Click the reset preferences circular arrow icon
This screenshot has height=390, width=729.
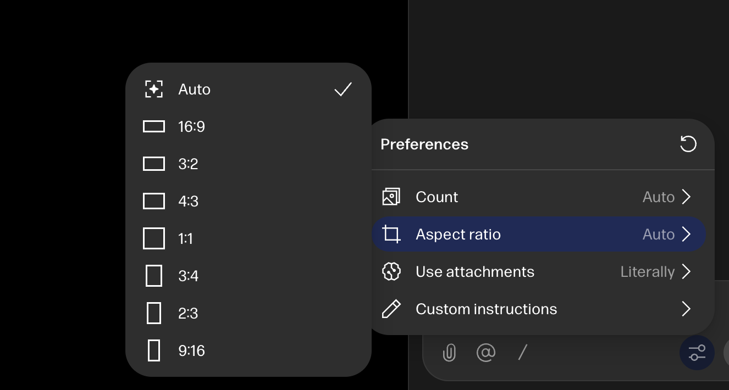688,144
